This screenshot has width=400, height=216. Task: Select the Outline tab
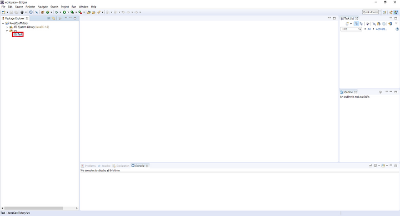[348, 92]
